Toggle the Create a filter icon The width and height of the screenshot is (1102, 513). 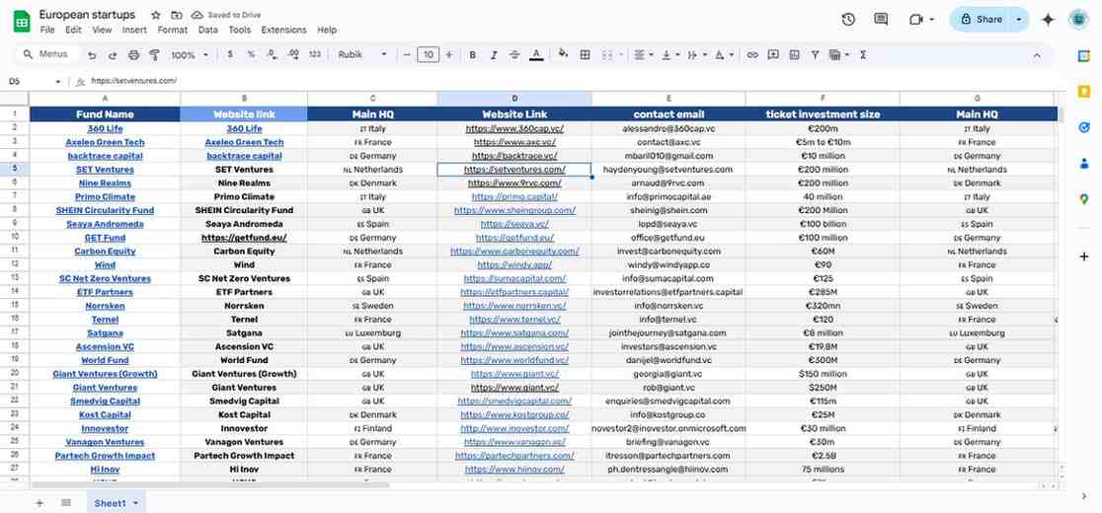point(816,54)
